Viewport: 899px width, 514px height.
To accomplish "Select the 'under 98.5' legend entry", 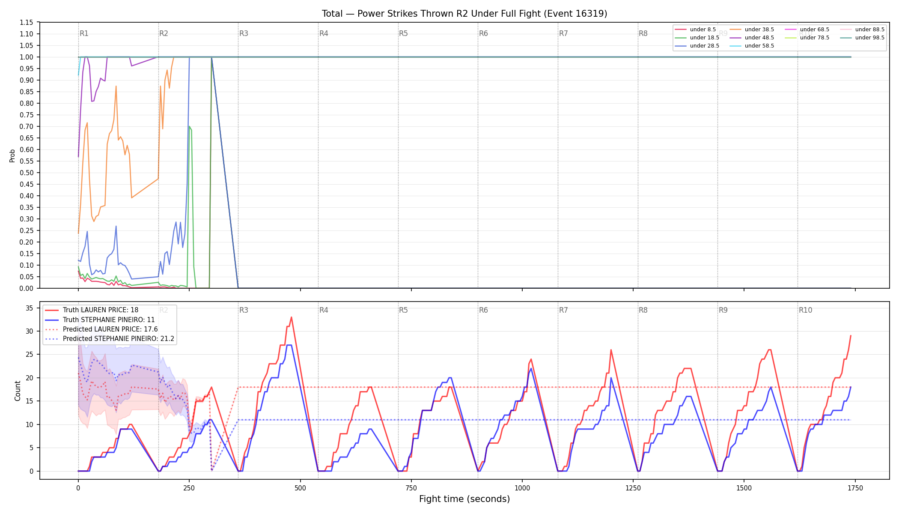I will tap(862, 38).
